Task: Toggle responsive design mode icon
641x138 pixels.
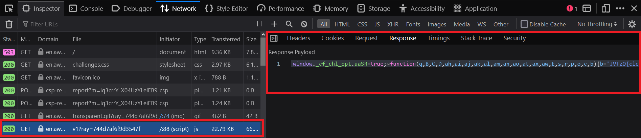Action: coord(606,8)
